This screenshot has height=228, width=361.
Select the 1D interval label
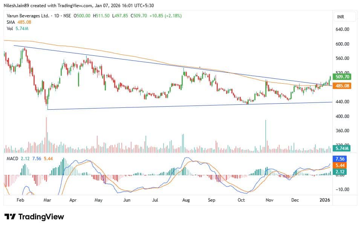tap(57, 16)
